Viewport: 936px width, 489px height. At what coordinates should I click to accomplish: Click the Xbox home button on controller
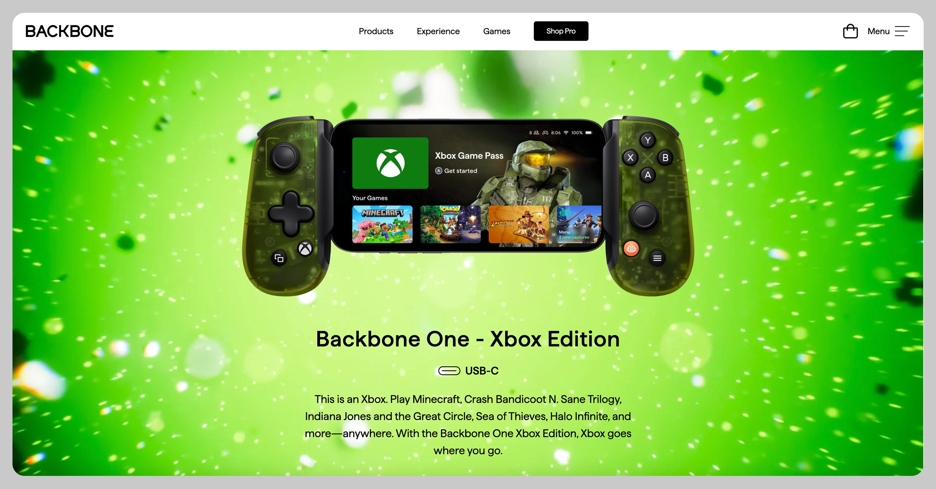pyautogui.click(x=305, y=249)
